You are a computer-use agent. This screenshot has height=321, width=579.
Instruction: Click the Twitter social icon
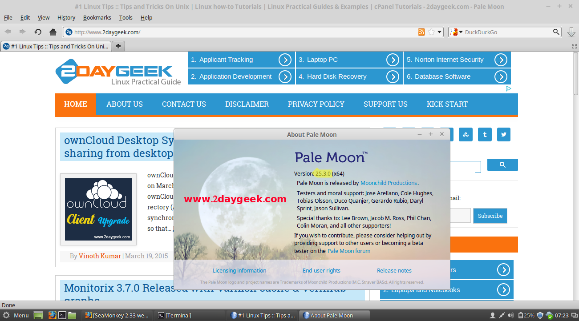tap(504, 135)
